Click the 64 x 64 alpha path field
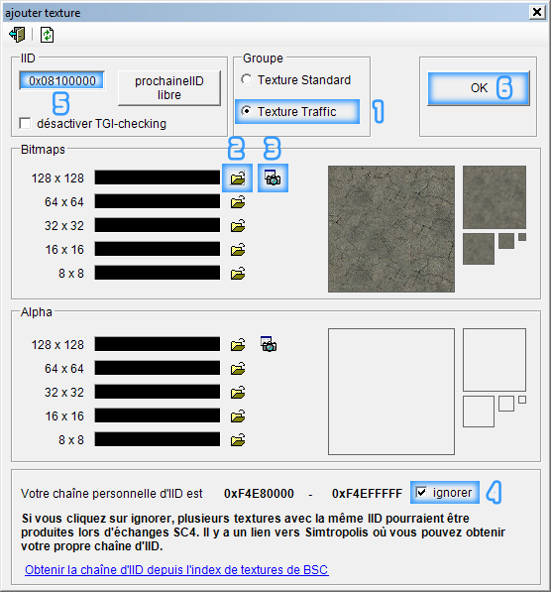This screenshot has height=592, width=551. pos(157,368)
